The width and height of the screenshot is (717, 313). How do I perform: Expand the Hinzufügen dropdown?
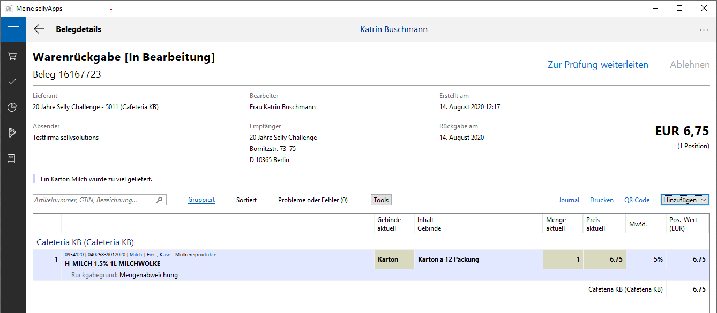click(685, 200)
